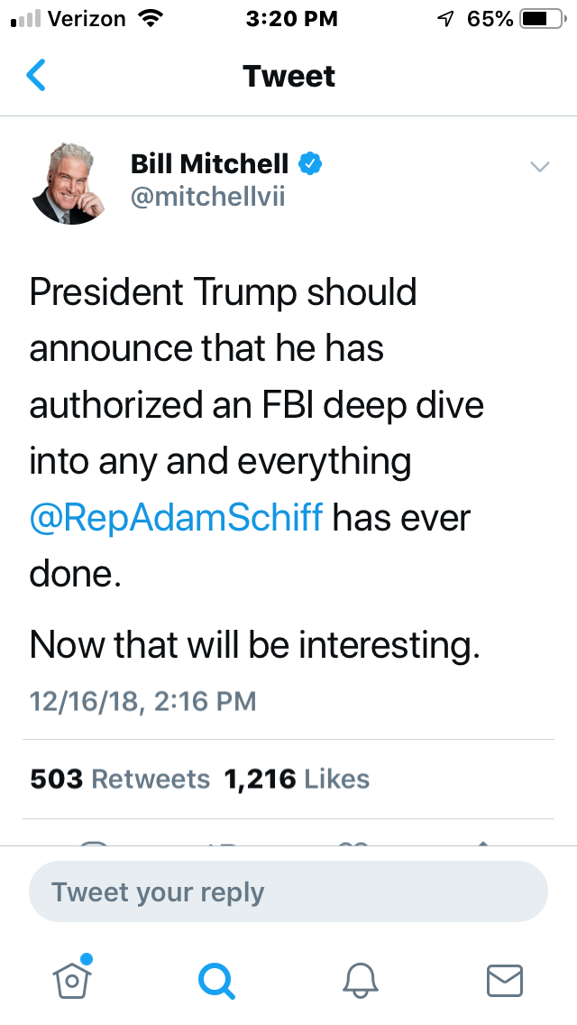Tap the Bill Mitchell display name
Viewport: 577px width, 1025px height.
coord(209,164)
